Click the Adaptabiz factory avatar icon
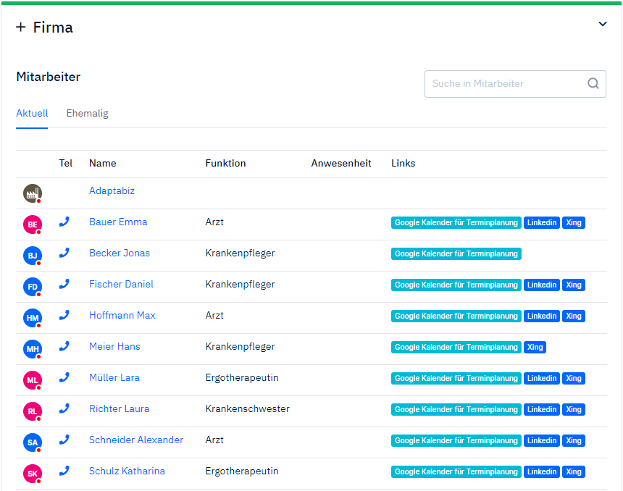The width and height of the screenshot is (623, 491). pyautogui.click(x=33, y=193)
